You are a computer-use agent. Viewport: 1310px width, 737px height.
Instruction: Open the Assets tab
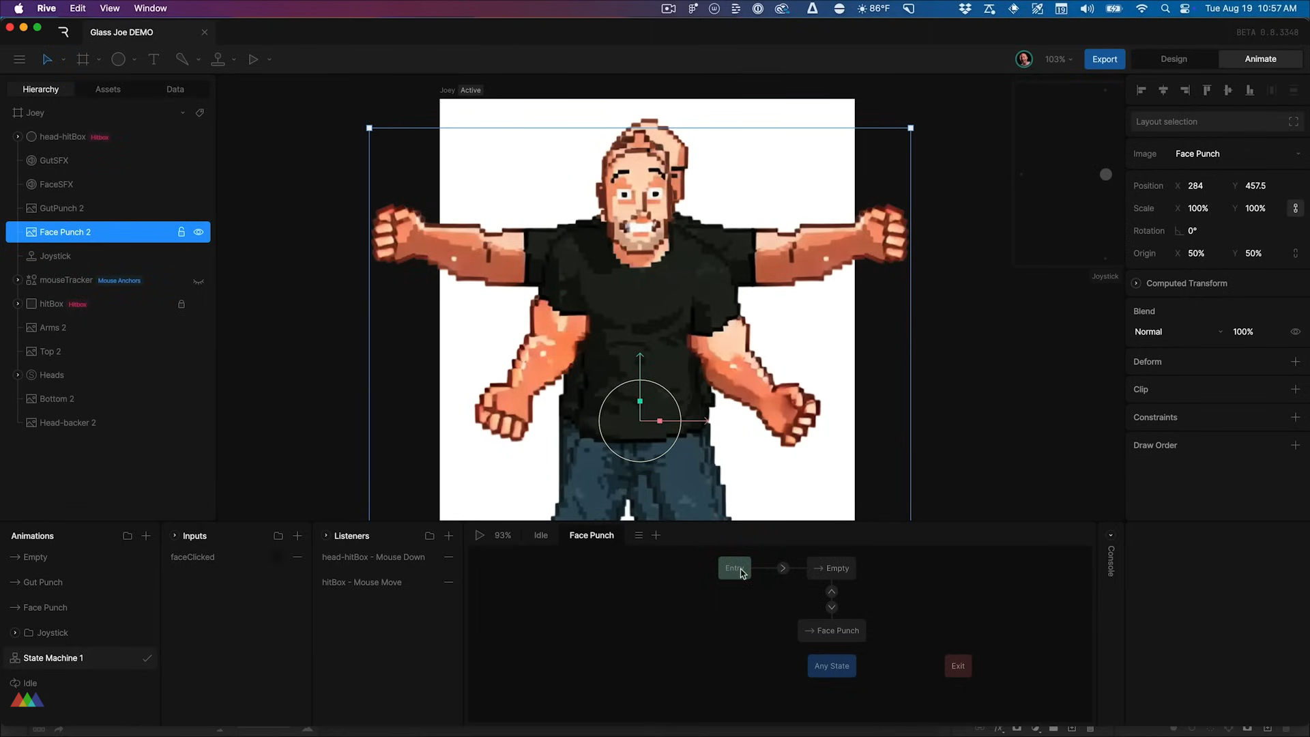pos(108,89)
